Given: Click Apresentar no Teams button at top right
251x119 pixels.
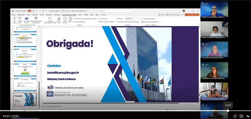Looking at the screenshot, I should coord(173,15).
